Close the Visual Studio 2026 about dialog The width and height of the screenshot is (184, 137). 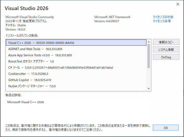[x=178, y=4]
